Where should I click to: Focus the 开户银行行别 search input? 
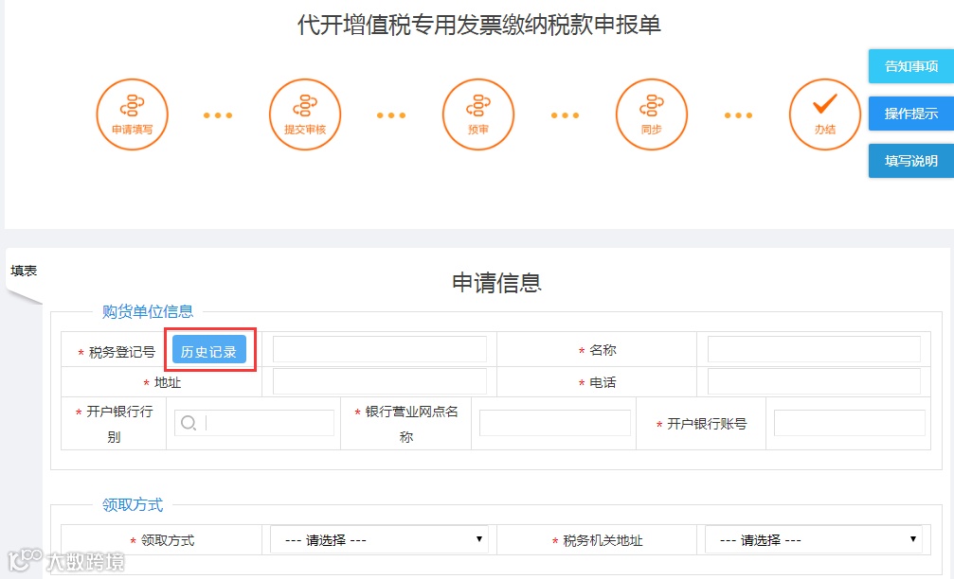[x=254, y=423]
